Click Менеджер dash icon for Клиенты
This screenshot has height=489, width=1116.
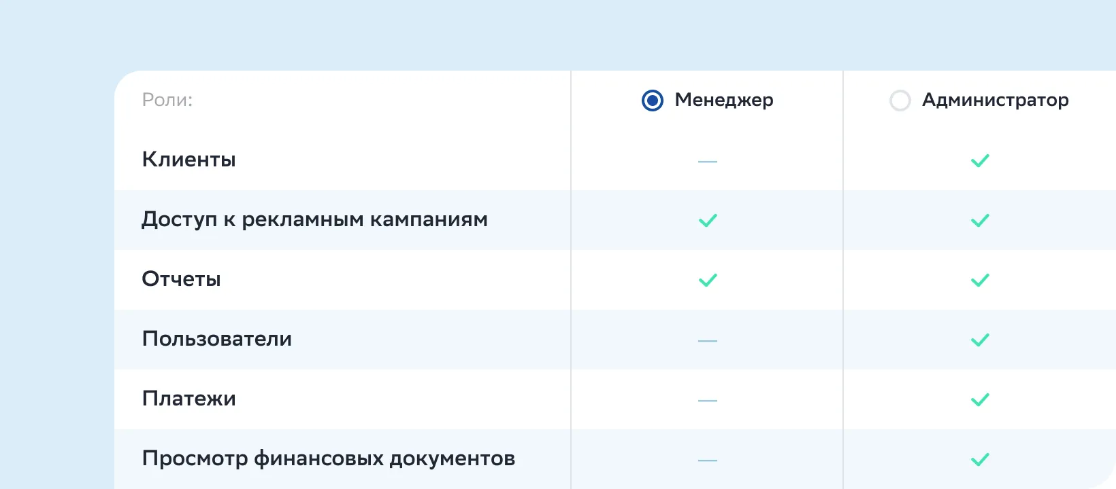708,162
